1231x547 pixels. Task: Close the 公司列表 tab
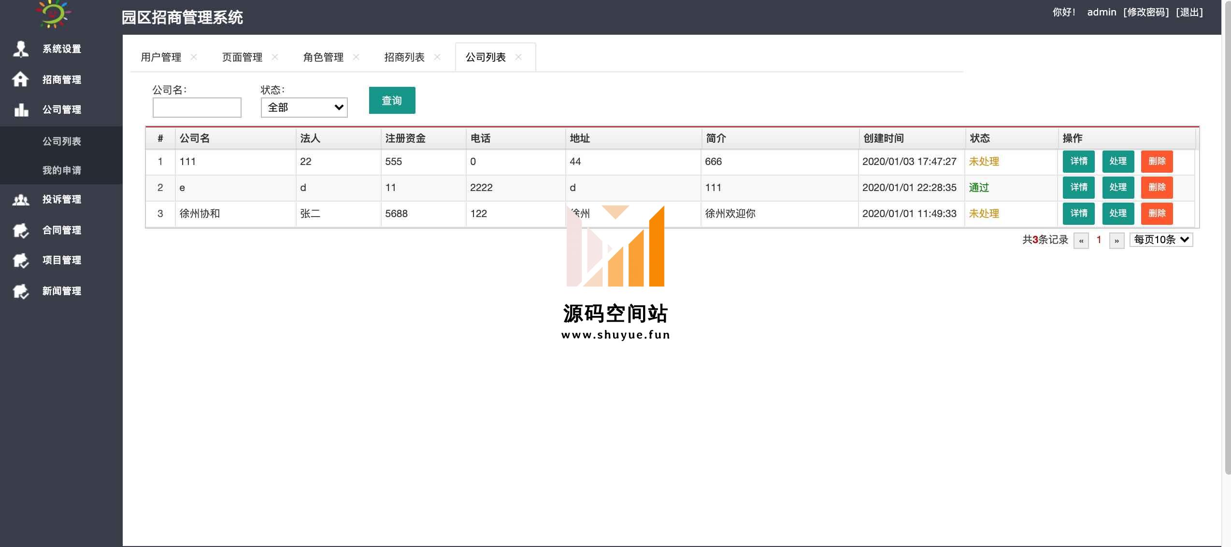[518, 57]
